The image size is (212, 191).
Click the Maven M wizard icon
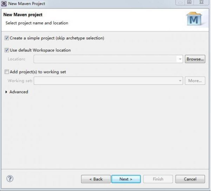[x=194, y=19]
